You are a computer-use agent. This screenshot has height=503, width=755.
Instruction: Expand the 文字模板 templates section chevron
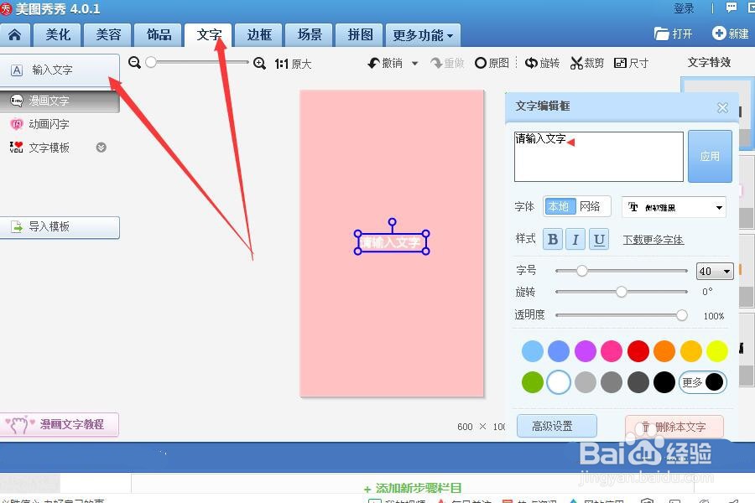(100, 148)
